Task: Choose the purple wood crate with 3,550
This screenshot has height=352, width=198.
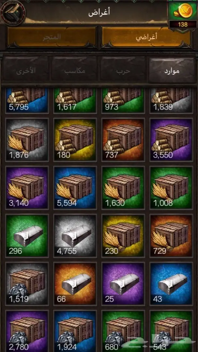Action: (x=171, y=139)
